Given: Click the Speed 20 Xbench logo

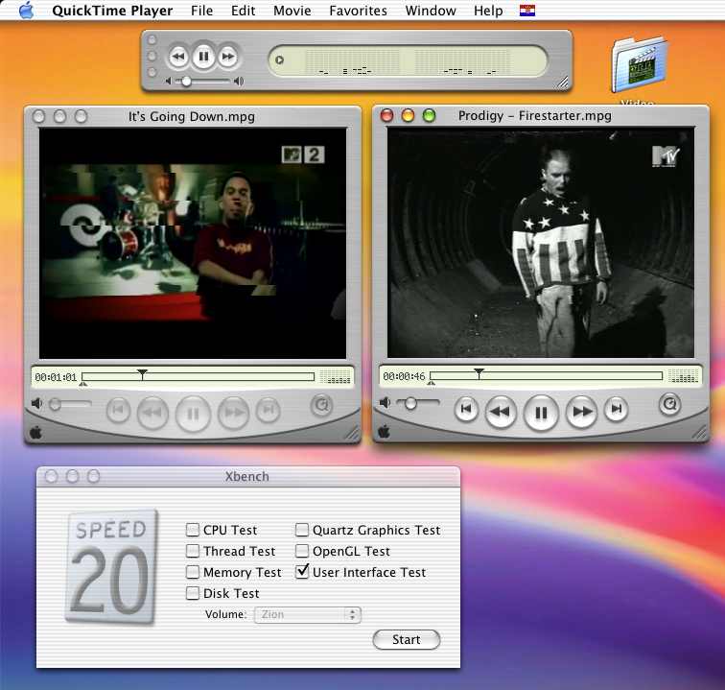Looking at the screenshot, I should 110,567.
